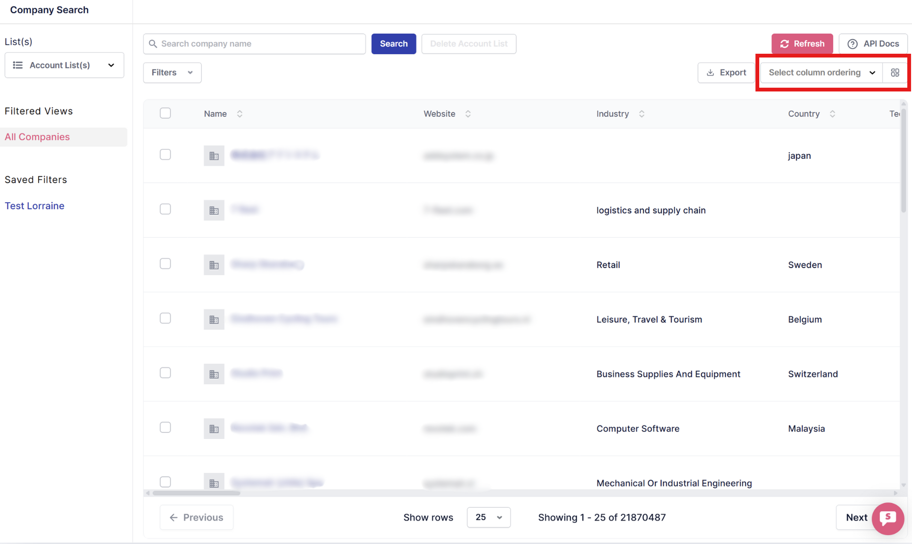Click the grid layout icon beside column ordering
The image size is (912, 544).
tap(895, 73)
